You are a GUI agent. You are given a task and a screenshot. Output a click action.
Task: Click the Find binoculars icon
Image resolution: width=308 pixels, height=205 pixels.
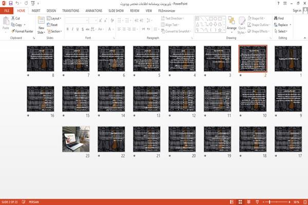[276, 18]
